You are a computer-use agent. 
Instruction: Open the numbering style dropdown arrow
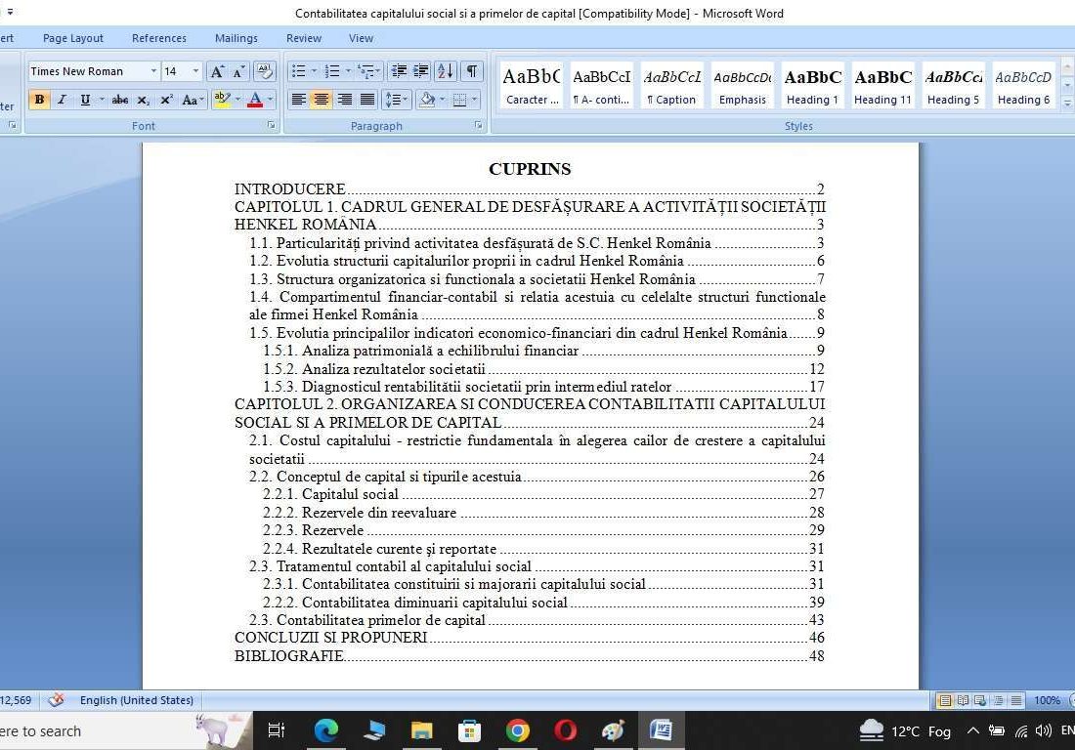tap(348, 71)
